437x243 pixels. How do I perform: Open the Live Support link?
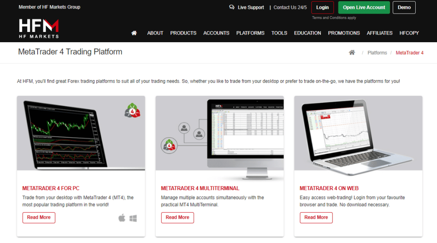[251, 8]
